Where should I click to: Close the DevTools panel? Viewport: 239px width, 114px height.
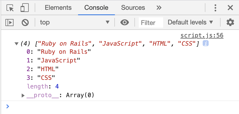click(230, 8)
